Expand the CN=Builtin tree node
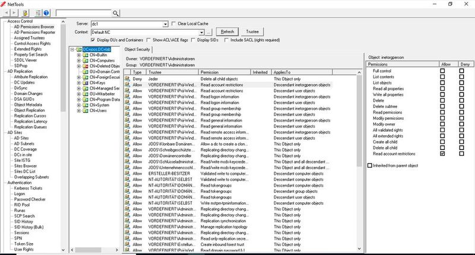Screen dimensions: 475x255 pyautogui.click(x=79, y=55)
